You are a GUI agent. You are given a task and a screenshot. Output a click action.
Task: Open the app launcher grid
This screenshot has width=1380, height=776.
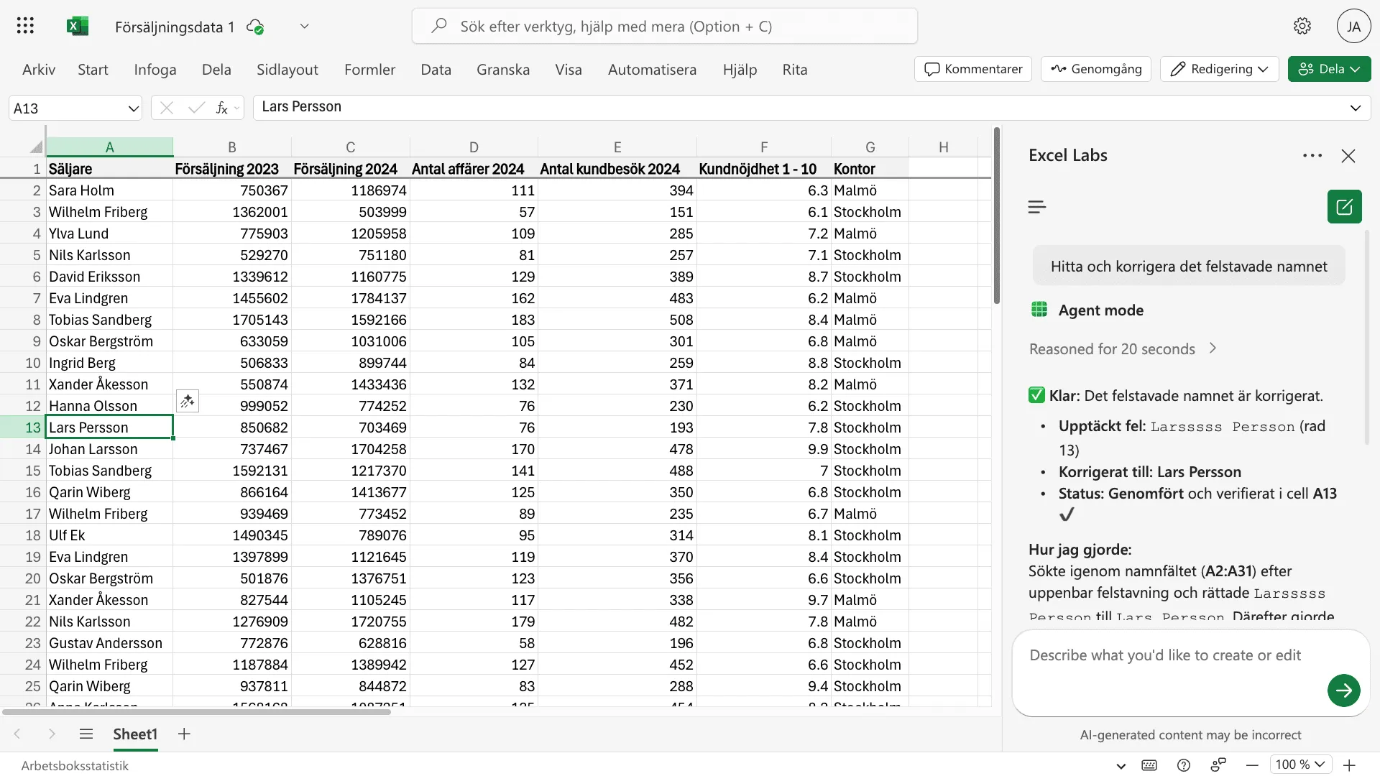25,27
